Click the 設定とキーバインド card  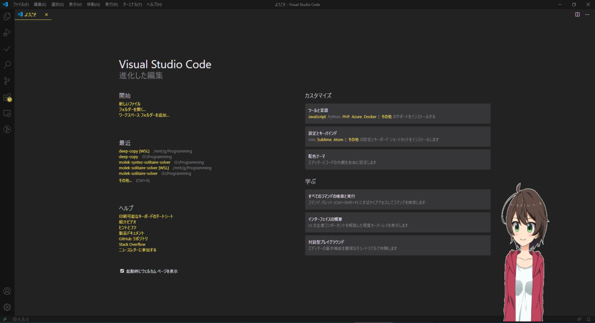click(x=398, y=136)
